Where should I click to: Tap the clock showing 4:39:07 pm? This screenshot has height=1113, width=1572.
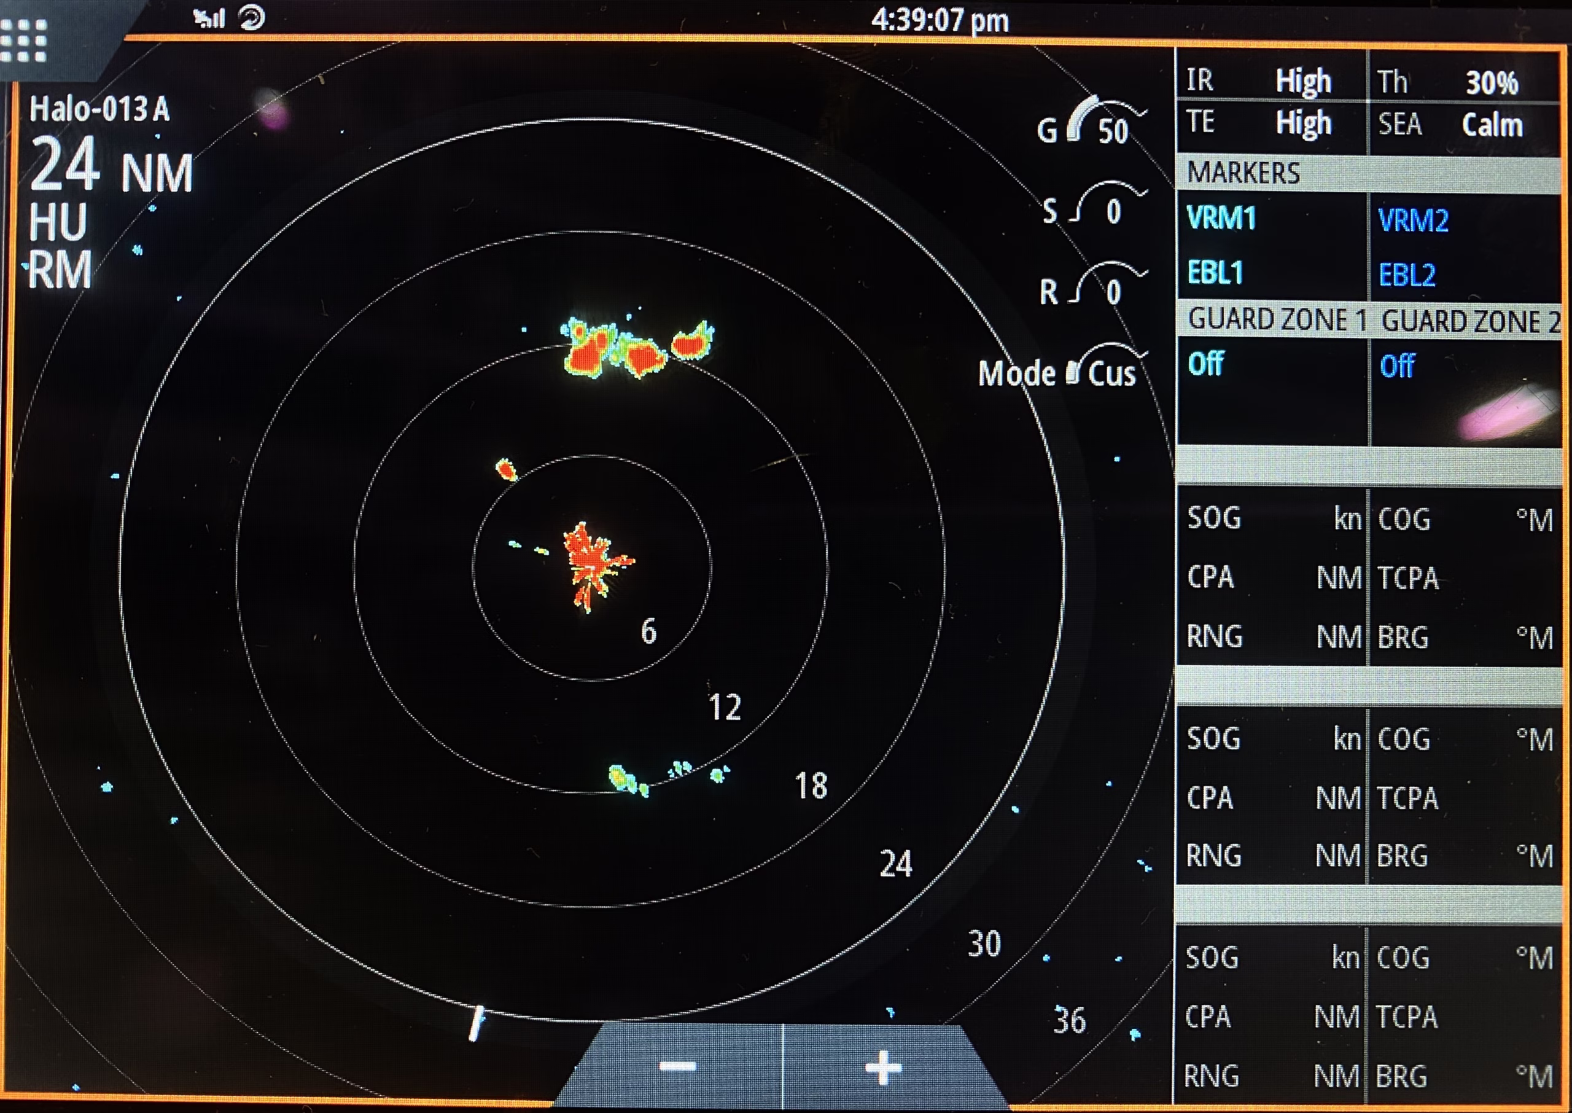pyautogui.click(x=940, y=20)
